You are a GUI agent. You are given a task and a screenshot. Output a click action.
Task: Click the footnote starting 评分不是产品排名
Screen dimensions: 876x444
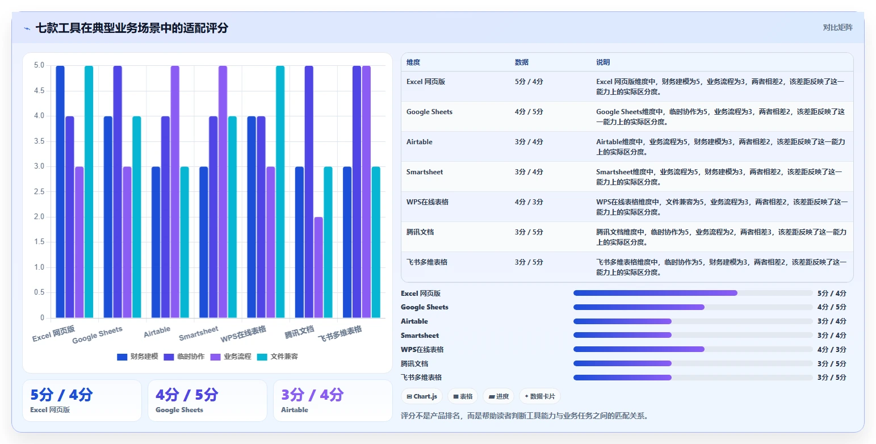(525, 416)
